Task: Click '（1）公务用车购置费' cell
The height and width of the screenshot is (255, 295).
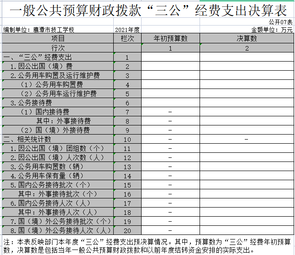Action: pyautogui.click(x=58, y=84)
